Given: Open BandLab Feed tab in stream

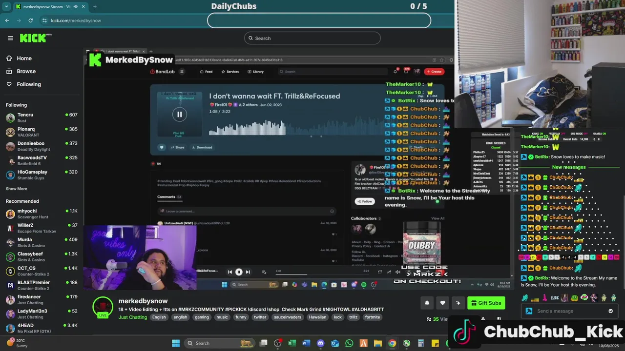Looking at the screenshot, I should tap(206, 72).
